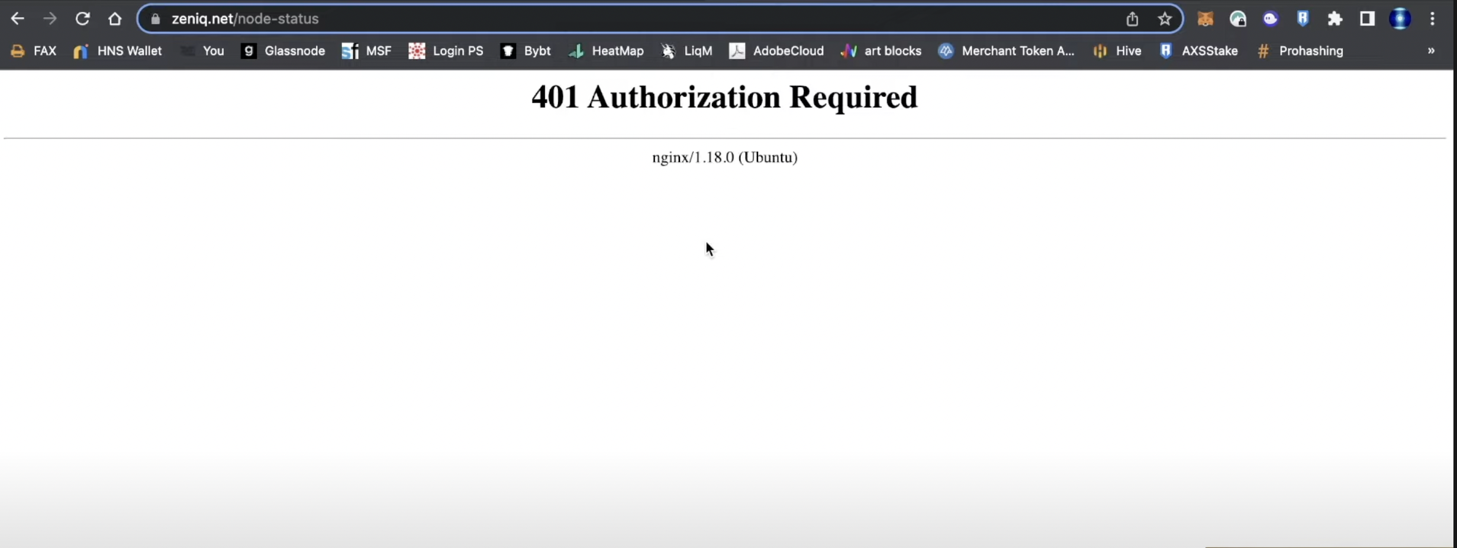Go back to the previous page

(17, 19)
